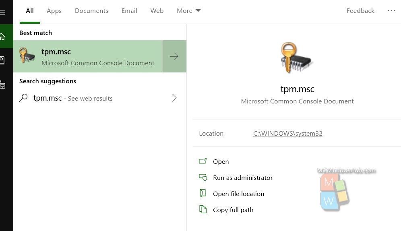Open the C:\WINDOWS\system32 location link

(288, 133)
